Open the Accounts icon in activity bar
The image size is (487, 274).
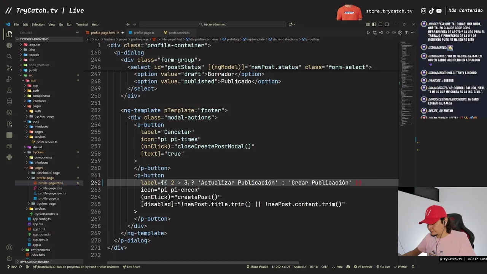pos(9,247)
